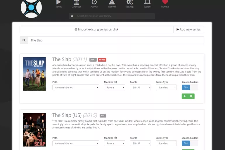
Task: Click the search box containing The Slap
Action: (x=116, y=40)
